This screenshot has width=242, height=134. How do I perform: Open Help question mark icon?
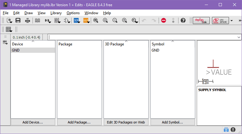pyautogui.click(x=183, y=20)
